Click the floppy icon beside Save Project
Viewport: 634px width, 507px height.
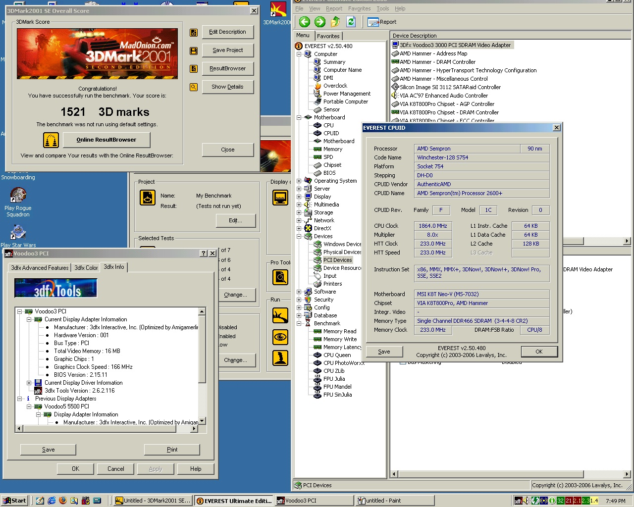click(194, 51)
